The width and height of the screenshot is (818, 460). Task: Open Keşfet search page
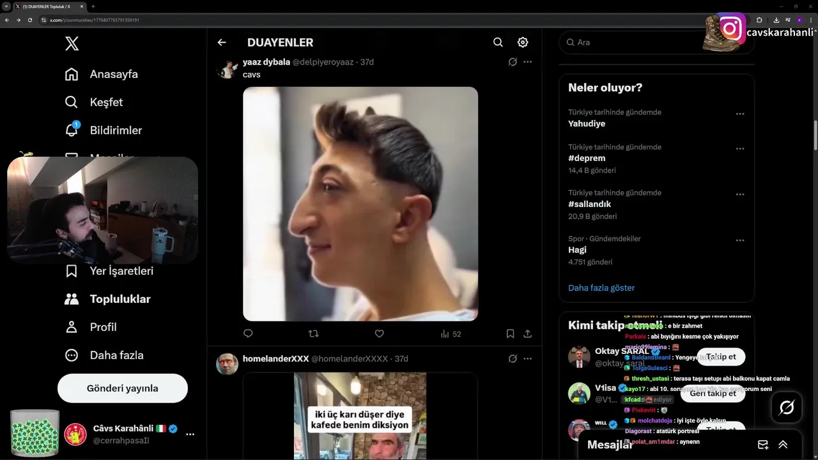(x=94, y=102)
